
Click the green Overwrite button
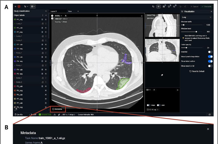tap(207, 7)
